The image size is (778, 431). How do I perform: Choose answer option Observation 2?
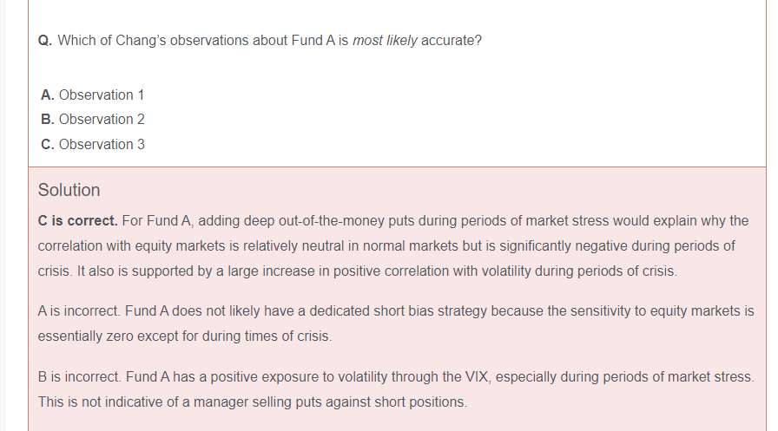102,119
